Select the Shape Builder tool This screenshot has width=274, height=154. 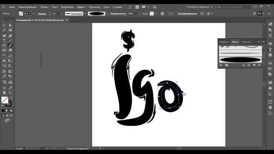4,66
